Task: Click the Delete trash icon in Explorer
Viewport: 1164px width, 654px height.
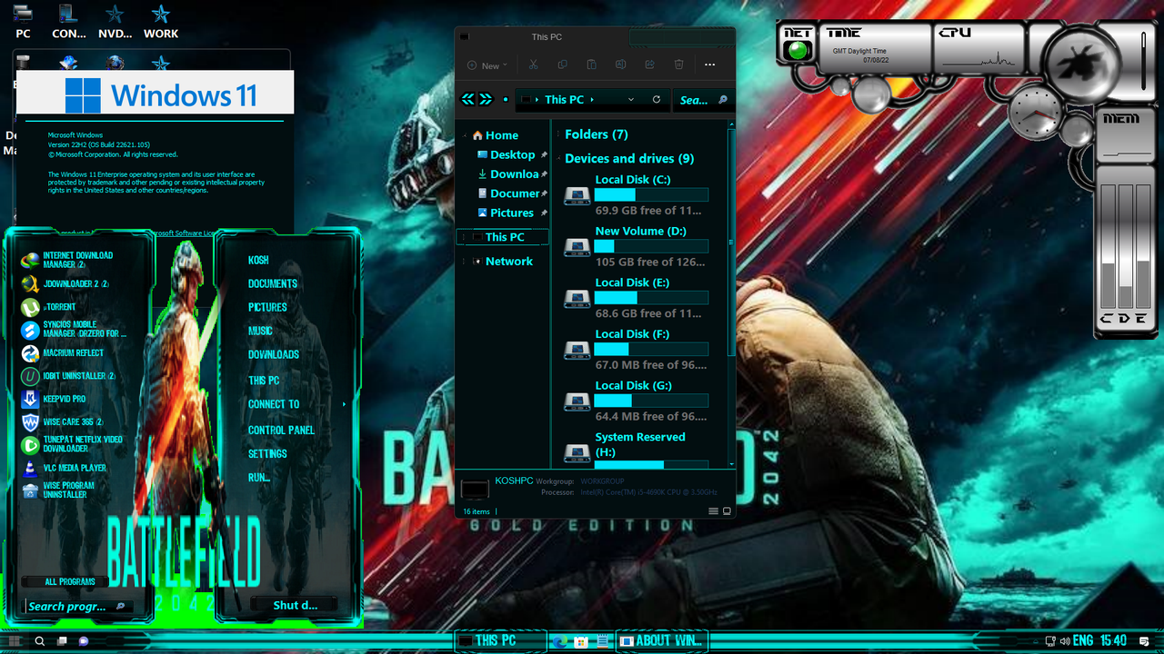Action: click(678, 64)
